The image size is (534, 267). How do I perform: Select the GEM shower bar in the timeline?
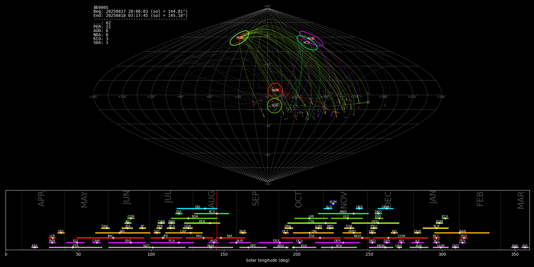[x=385, y=209]
